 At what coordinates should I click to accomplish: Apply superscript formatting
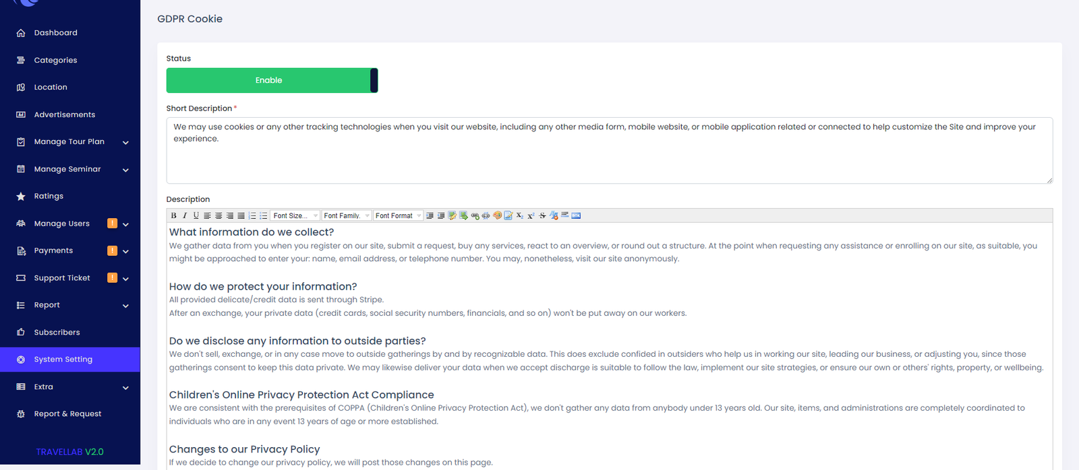tap(531, 215)
